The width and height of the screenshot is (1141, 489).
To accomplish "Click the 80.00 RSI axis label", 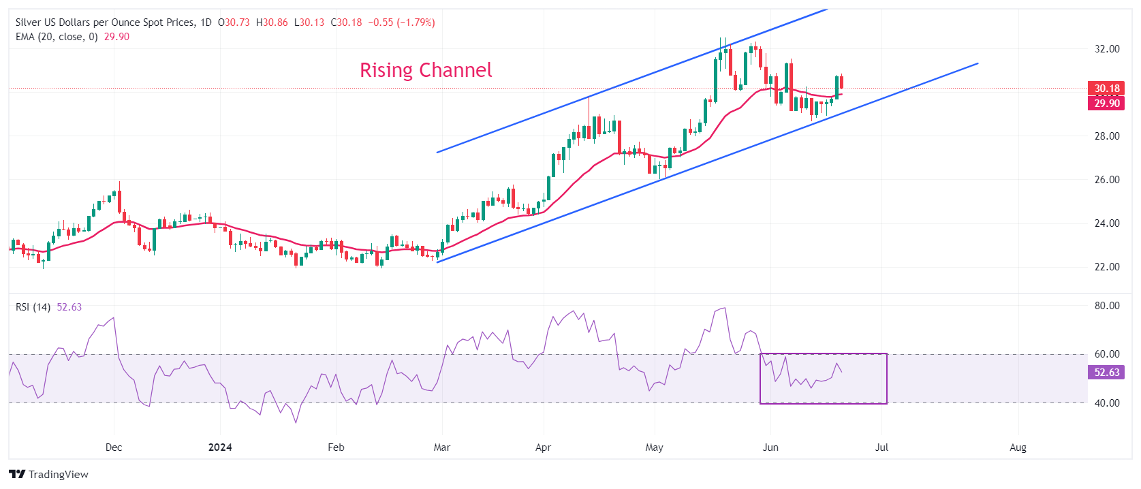I will (x=1107, y=306).
